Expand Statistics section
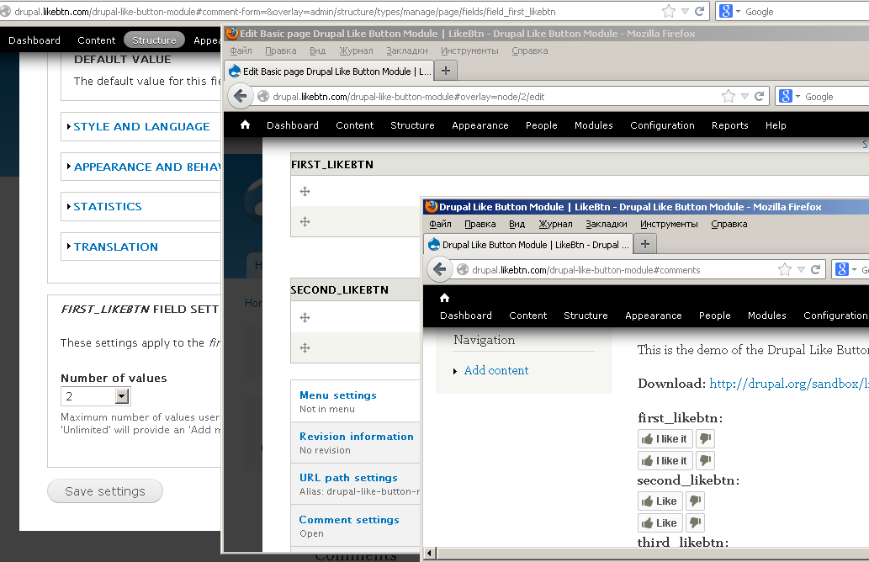 [108, 207]
